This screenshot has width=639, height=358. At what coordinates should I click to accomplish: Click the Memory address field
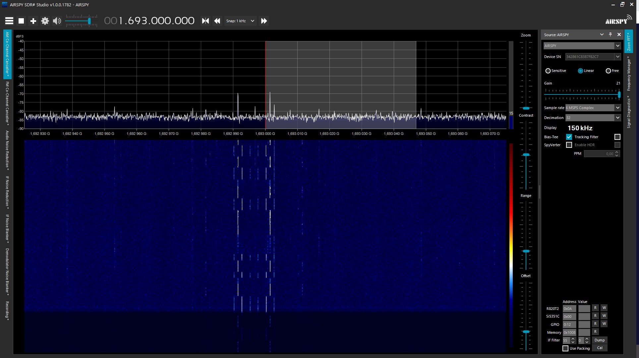(569, 332)
